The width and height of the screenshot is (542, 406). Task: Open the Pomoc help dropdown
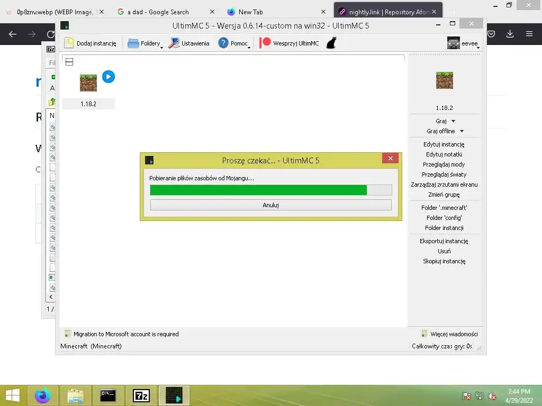tap(234, 43)
